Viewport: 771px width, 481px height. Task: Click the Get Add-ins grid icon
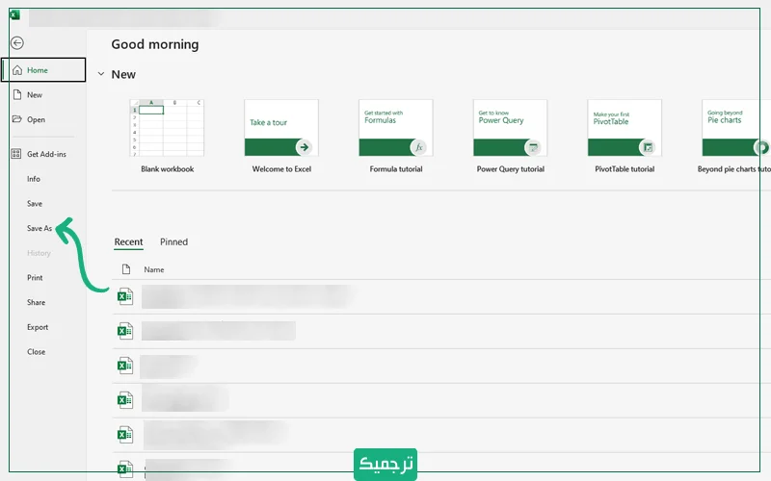15,154
